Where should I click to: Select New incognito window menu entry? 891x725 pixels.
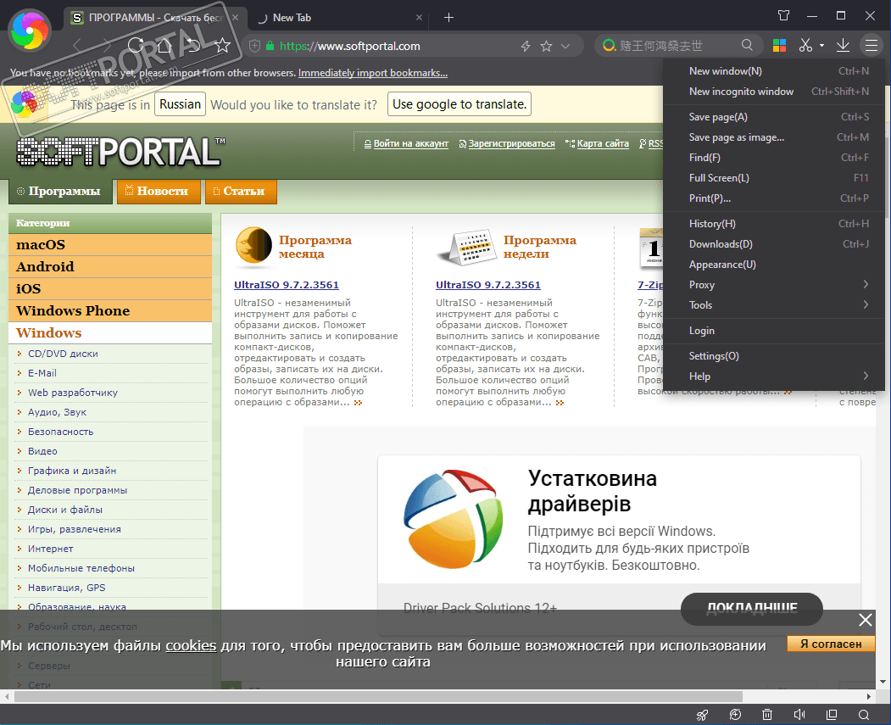(x=773, y=92)
